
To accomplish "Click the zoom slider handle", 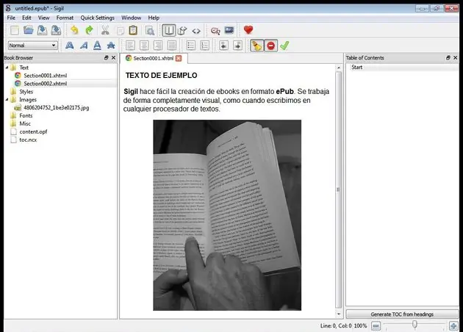I will coord(414,325).
